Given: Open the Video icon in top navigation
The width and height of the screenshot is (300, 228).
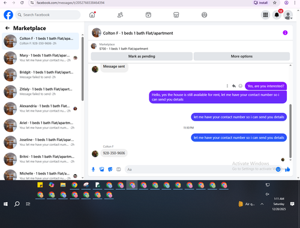Looking at the screenshot, I should tap(148, 15).
